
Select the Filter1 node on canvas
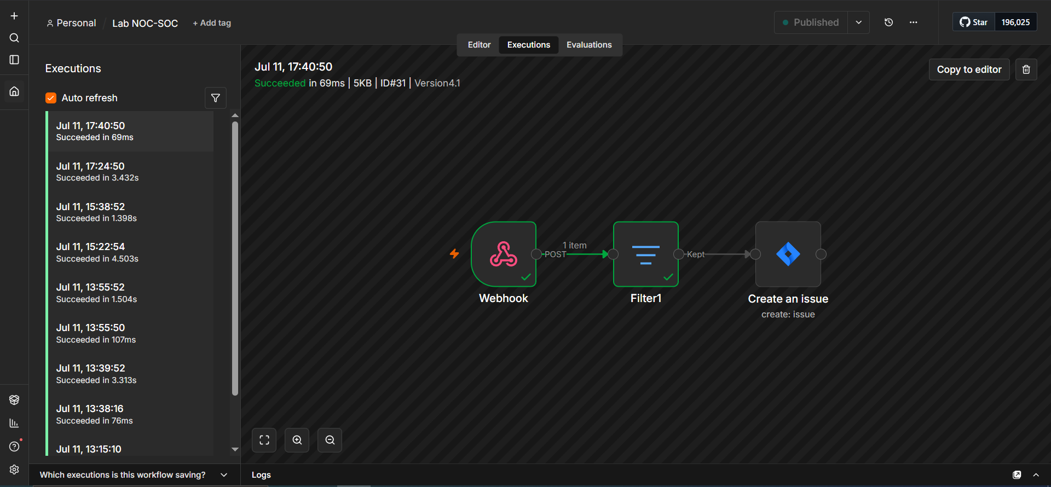point(646,254)
